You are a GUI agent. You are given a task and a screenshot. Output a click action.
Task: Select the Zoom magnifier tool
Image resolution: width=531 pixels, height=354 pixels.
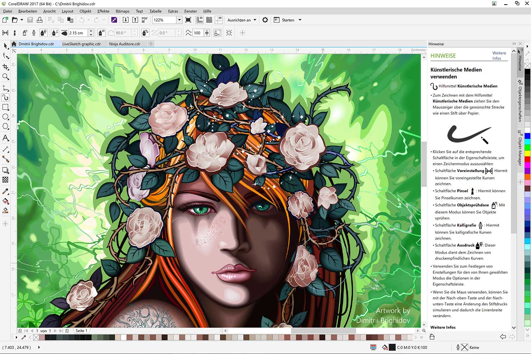click(5, 76)
